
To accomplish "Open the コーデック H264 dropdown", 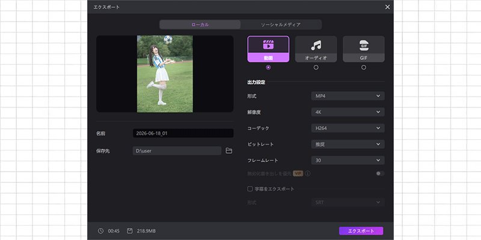I will coord(348,128).
